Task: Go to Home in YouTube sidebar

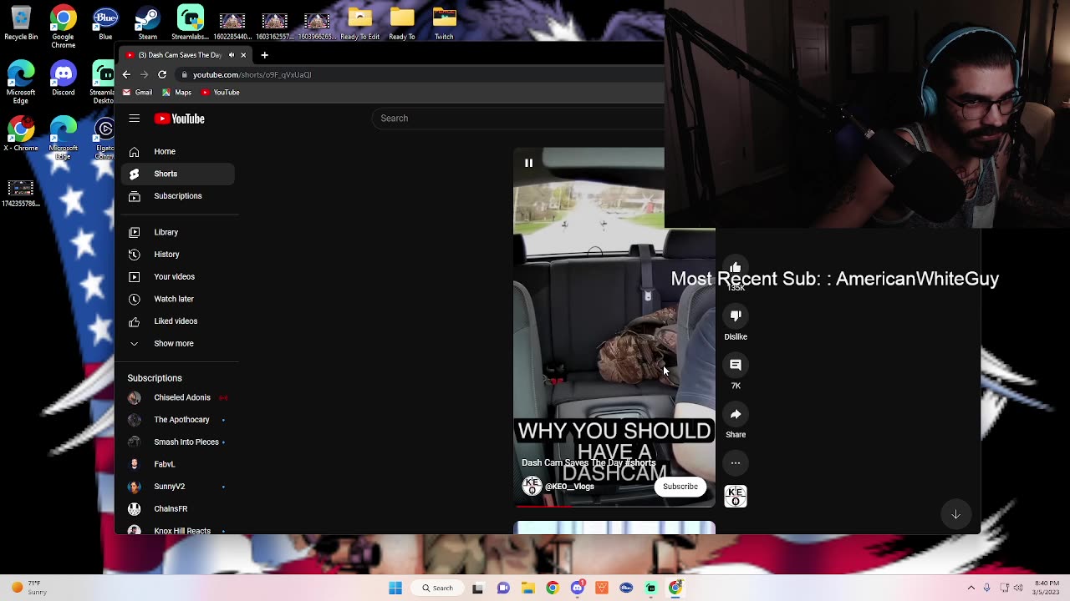Action: (178, 152)
